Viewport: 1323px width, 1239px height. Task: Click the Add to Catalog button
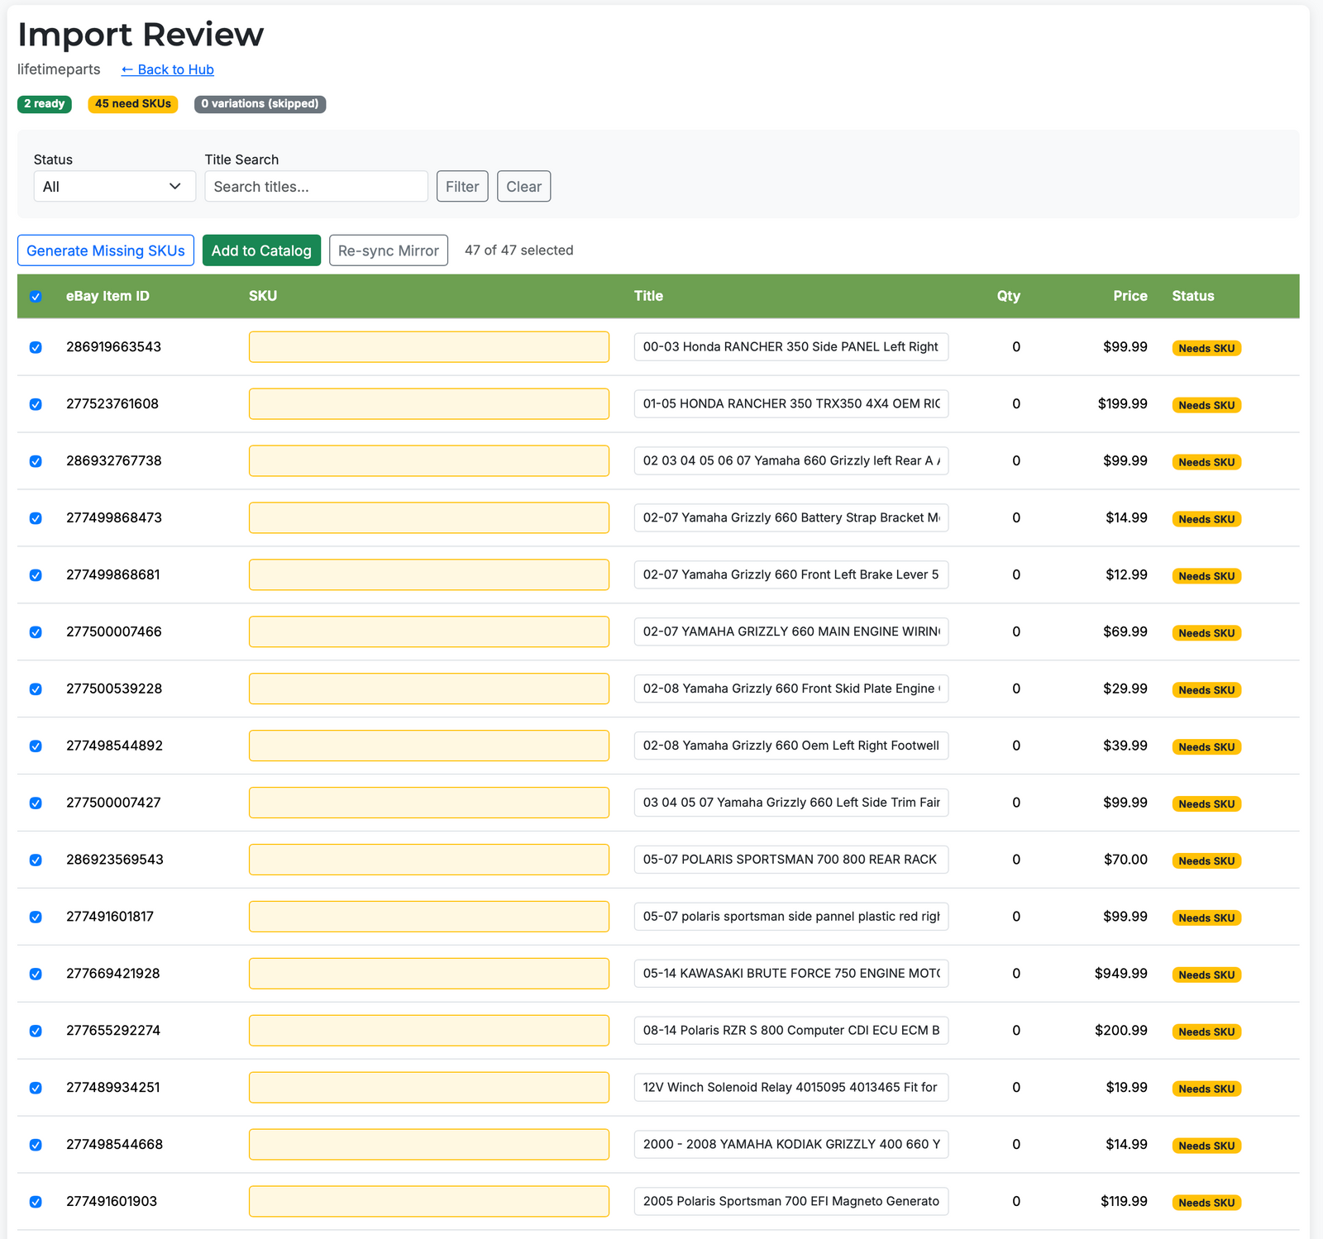click(x=261, y=250)
